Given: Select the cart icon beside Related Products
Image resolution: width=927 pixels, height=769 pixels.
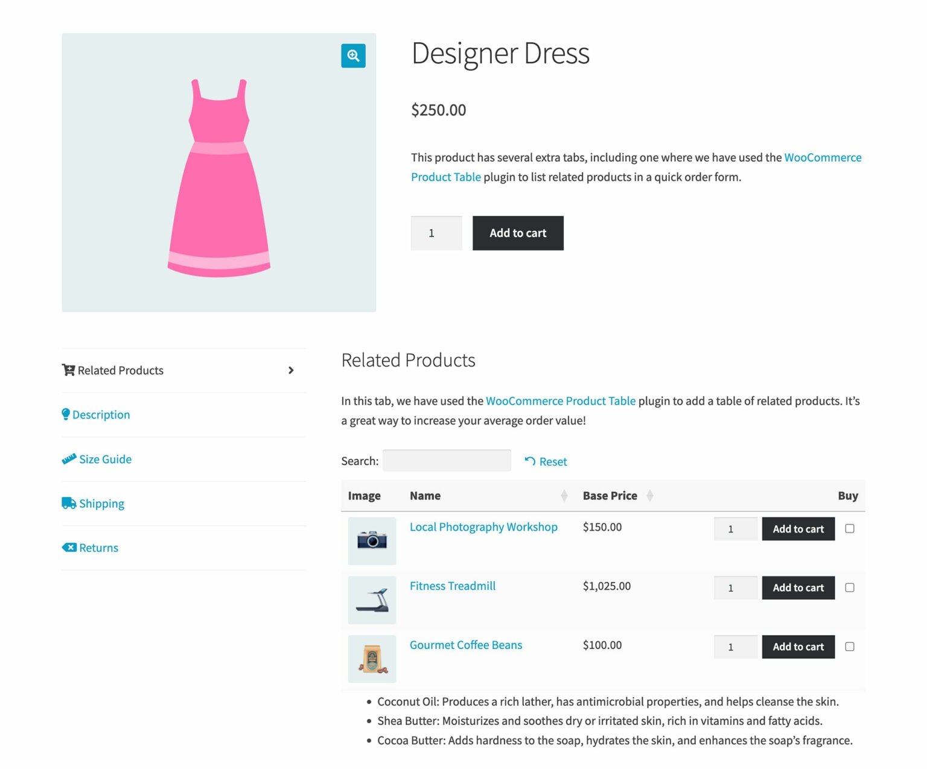Looking at the screenshot, I should (x=69, y=370).
